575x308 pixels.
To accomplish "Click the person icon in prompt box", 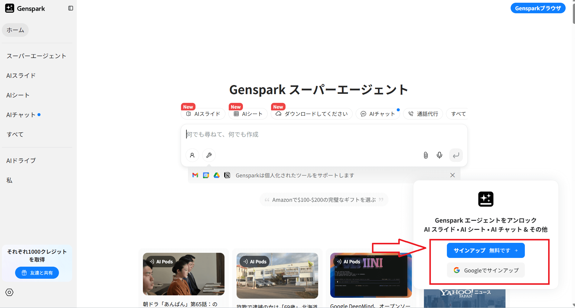I will 192,155.
